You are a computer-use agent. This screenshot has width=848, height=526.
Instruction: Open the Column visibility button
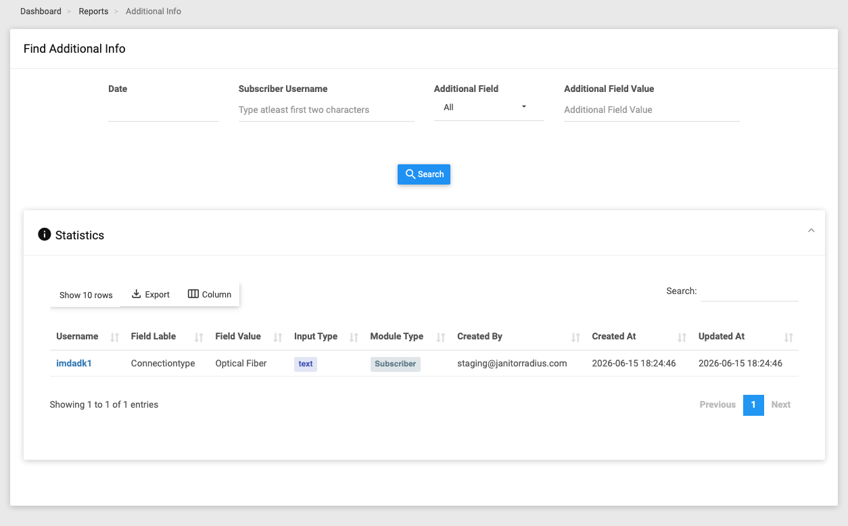pos(210,294)
